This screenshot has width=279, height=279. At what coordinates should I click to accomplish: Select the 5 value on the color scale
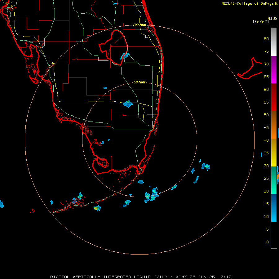[268, 229]
